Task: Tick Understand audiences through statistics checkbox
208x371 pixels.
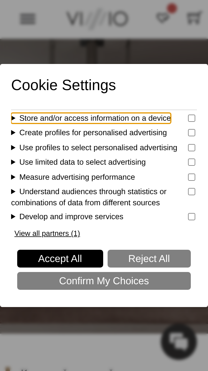Action: click(192, 192)
